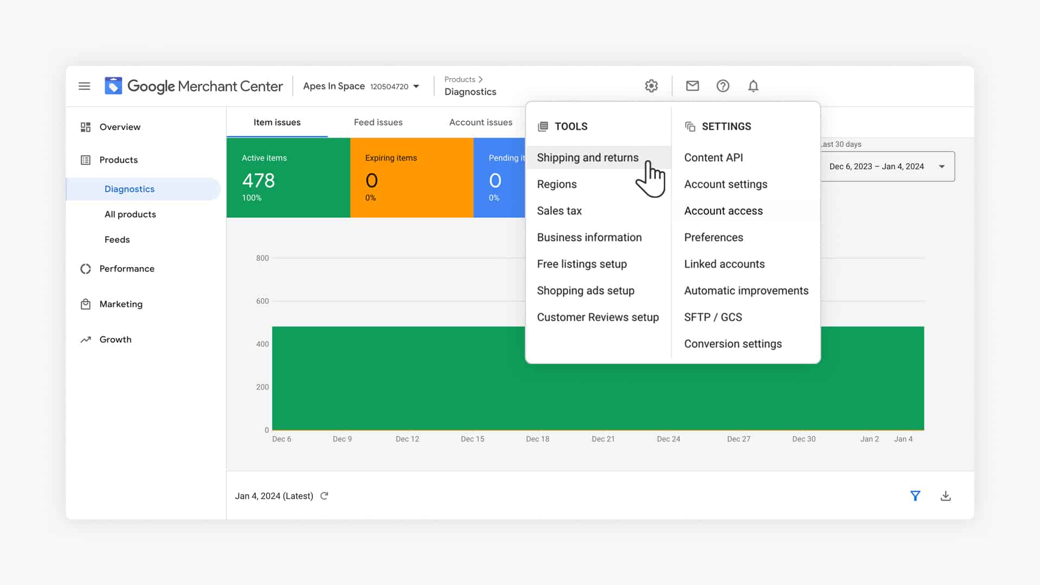Click the Jan 4, 2024 (Latest) label

coord(274,496)
